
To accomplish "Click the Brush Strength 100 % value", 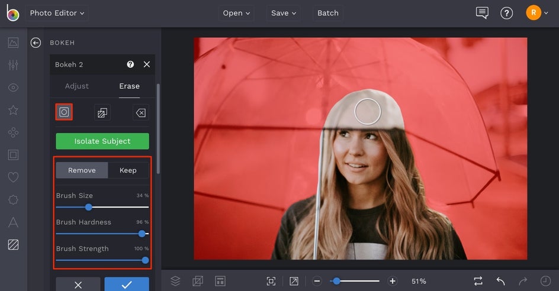I will [142, 248].
